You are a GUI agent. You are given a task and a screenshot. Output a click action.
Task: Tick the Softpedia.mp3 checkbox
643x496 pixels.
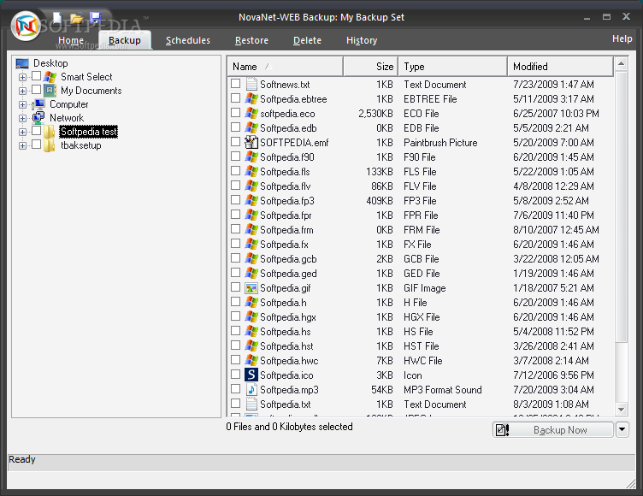point(235,389)
